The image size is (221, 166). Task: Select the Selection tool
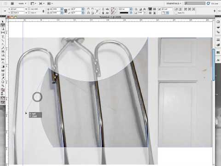[3, 22]
